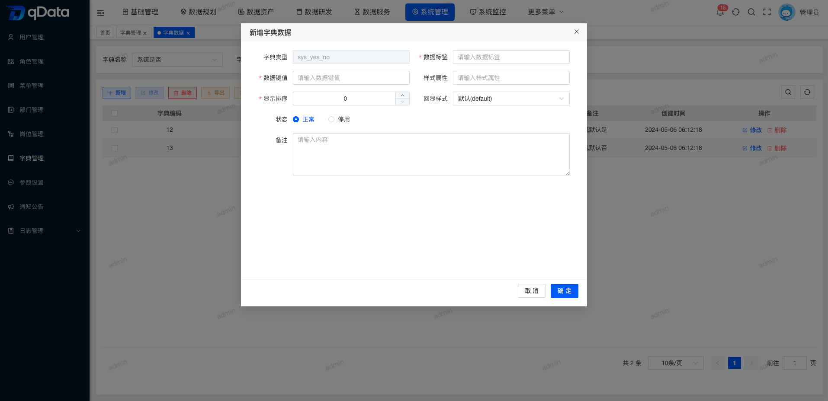The width and height of the screenshot is (828, 401).
Task: Click the 显示排序 number field
Action: [345, 99]
